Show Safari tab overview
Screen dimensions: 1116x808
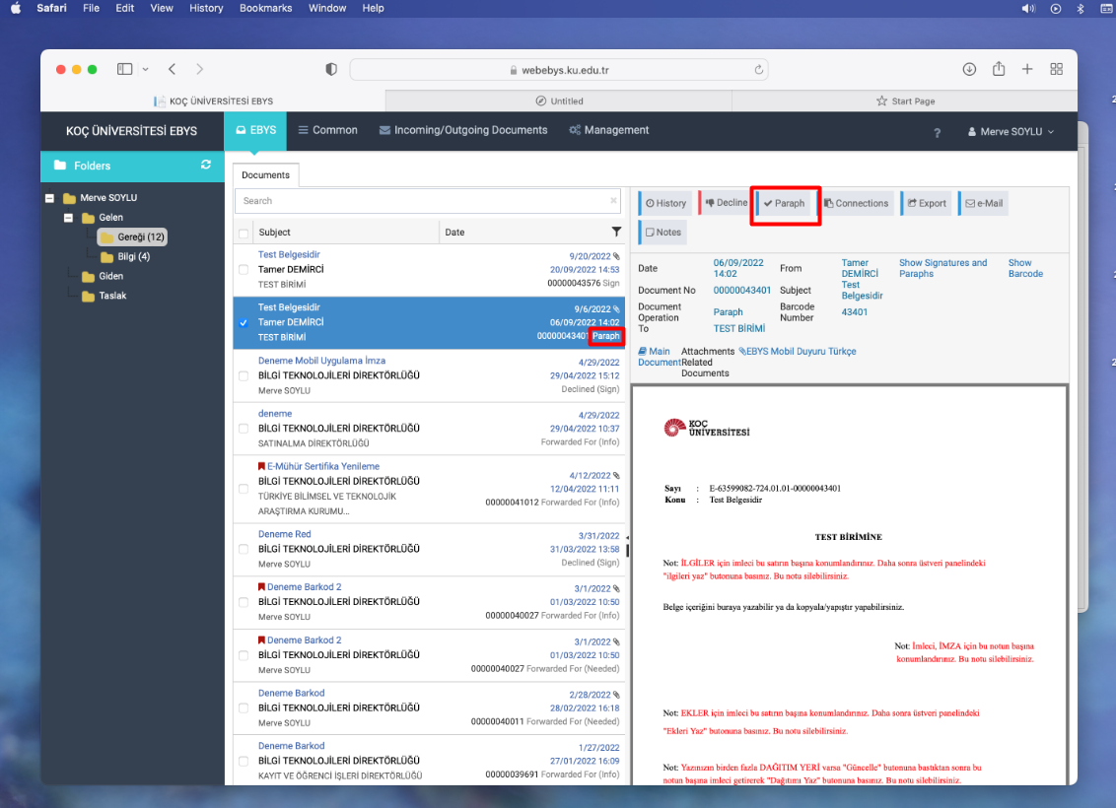(1056, 69)
